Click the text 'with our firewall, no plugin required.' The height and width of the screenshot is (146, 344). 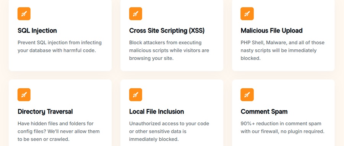[x=282, y=131]
